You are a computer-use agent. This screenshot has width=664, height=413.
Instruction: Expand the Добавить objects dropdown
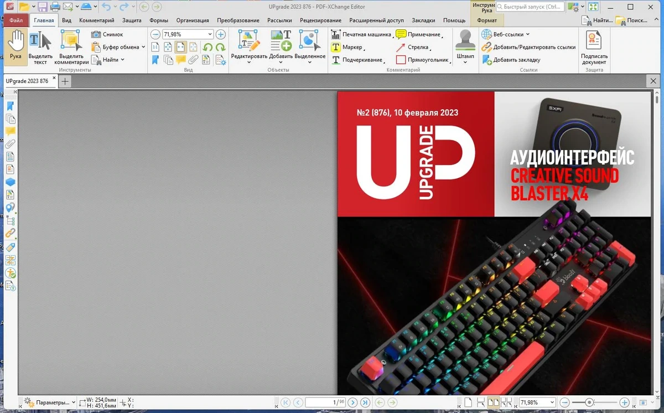(x=281, y=62)
